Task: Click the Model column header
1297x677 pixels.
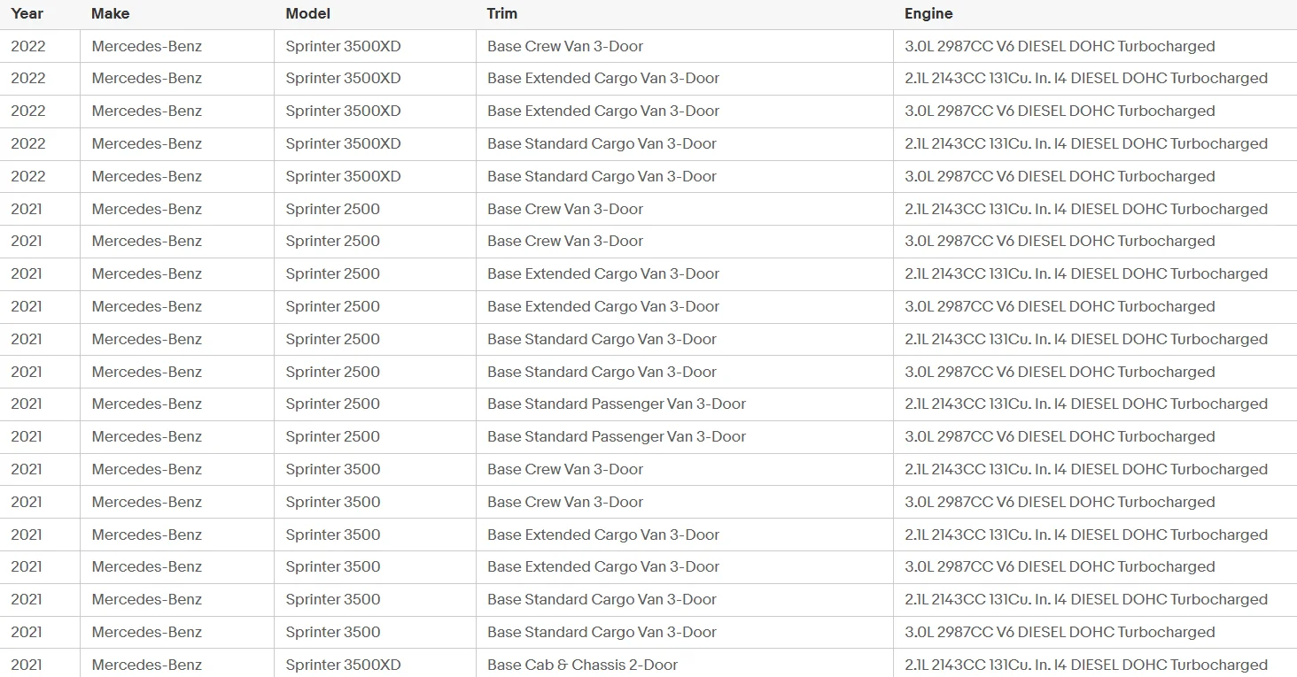Action: 307,13
